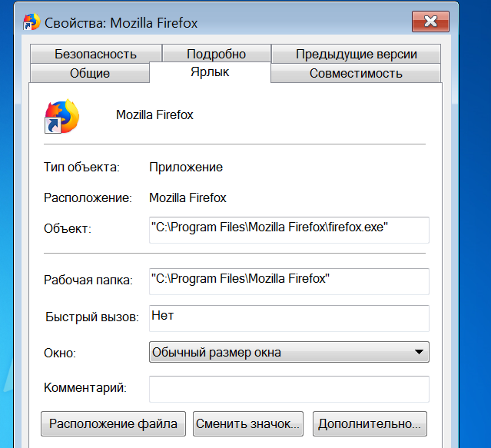Go to the Совместимость tab

pos(356,74)
